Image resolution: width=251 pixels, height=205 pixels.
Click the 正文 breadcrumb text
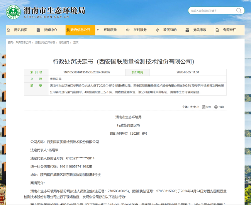[76, 42]
